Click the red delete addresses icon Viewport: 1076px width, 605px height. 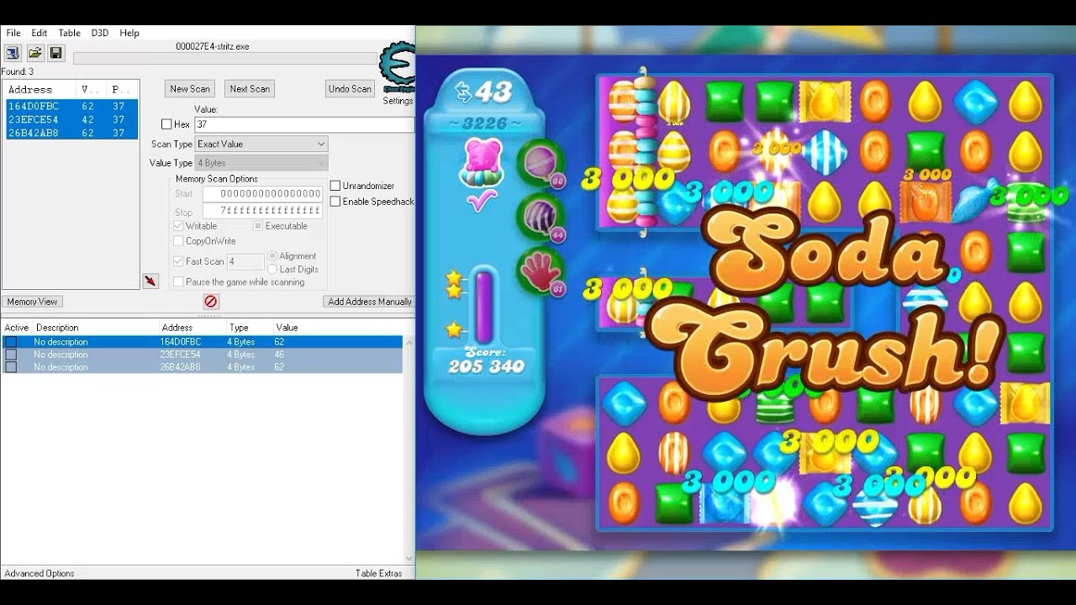211,301
